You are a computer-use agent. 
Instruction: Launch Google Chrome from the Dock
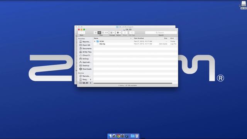[x=118, y=136]
